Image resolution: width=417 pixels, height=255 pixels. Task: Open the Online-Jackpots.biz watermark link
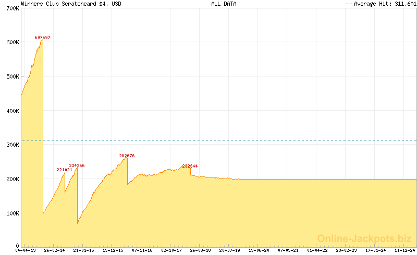364,238
